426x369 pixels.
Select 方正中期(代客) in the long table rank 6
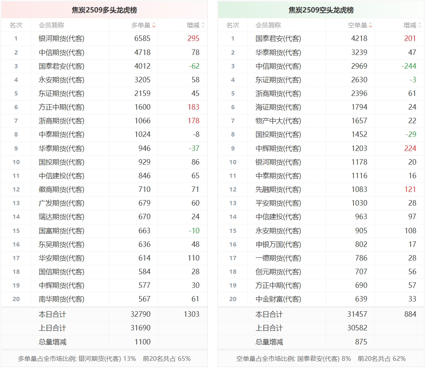(x=61, y=107)
